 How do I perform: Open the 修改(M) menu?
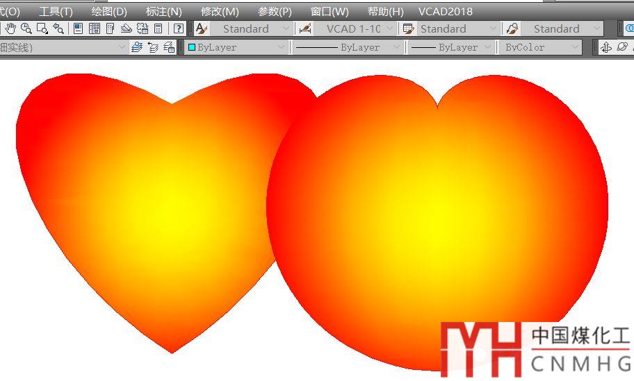point(220,11)
